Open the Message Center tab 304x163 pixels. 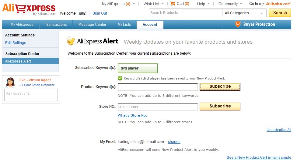(92, 25)
